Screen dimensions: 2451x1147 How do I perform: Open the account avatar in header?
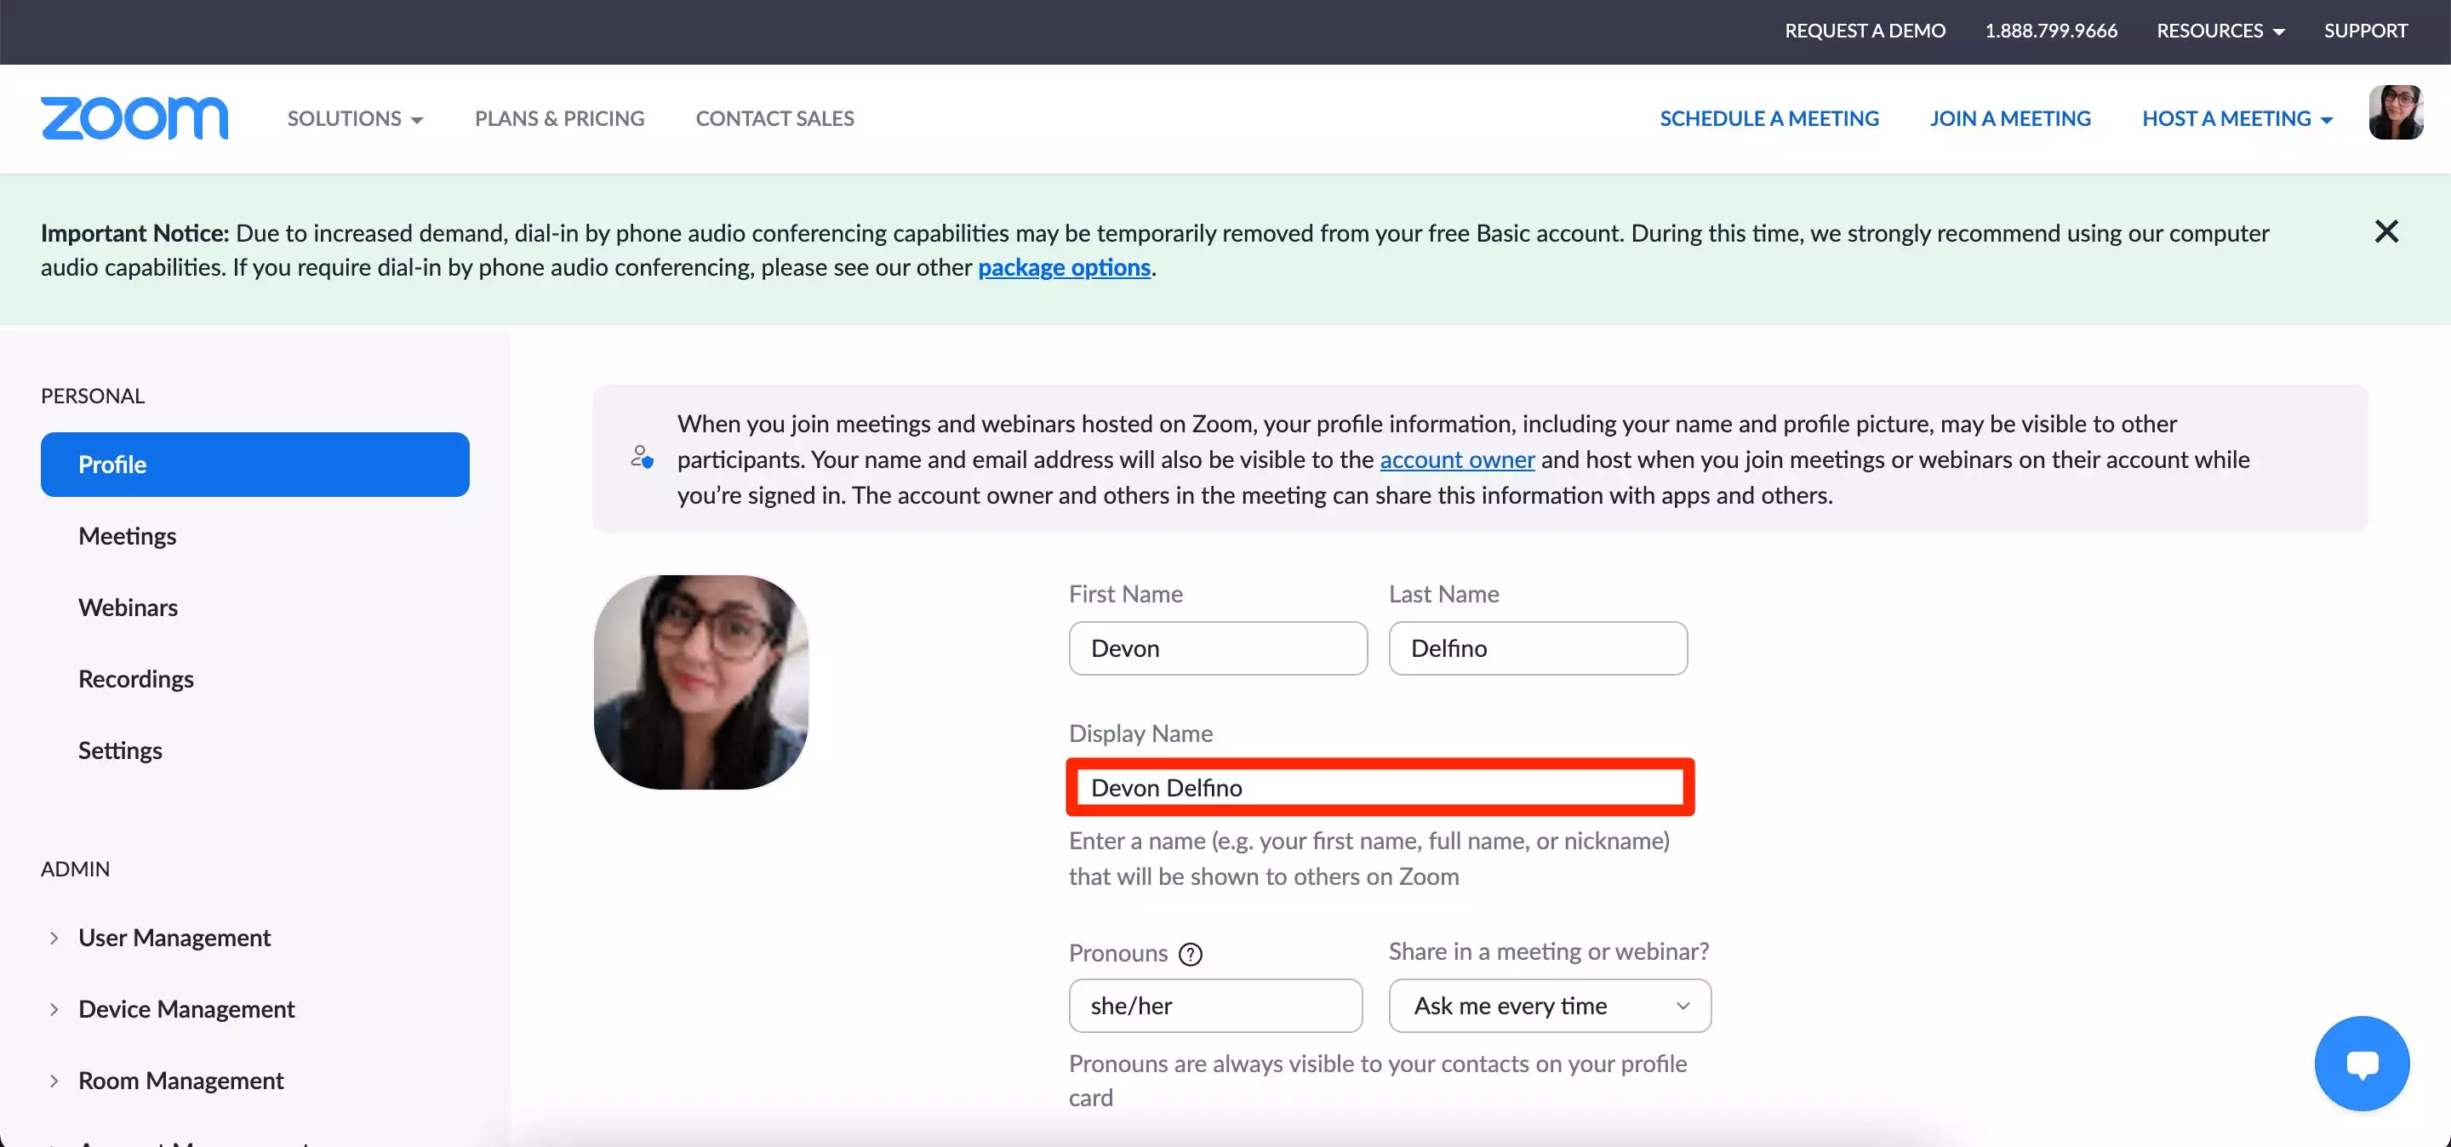tap(2395, 113)
